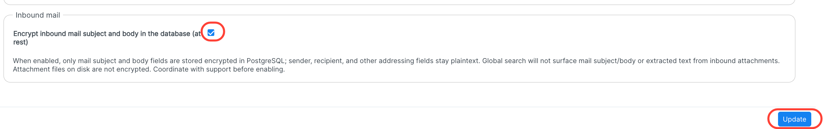The image size is (824, 129).
Task: Click empty space right of the encrypt checkbox
Action: coord(495,33)
